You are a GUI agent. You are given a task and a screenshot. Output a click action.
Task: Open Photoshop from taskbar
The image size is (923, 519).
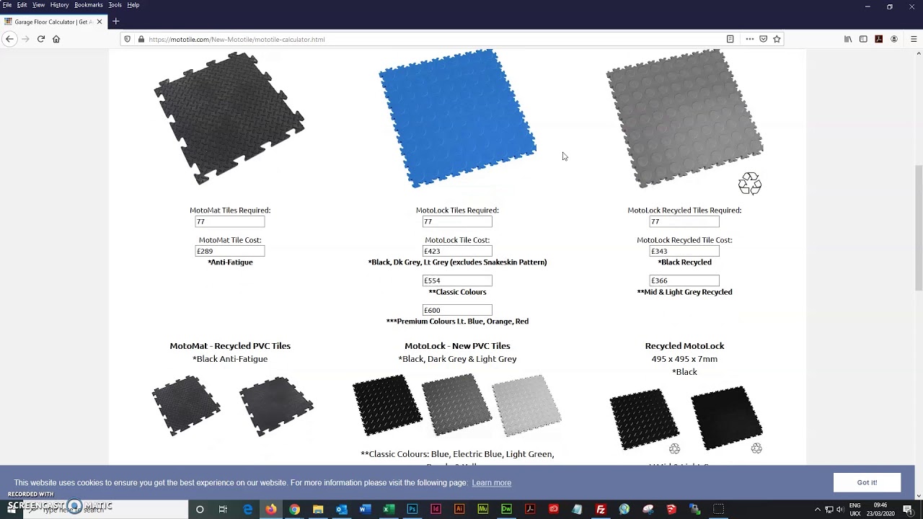pyautogui.click(x=412, y=510)
